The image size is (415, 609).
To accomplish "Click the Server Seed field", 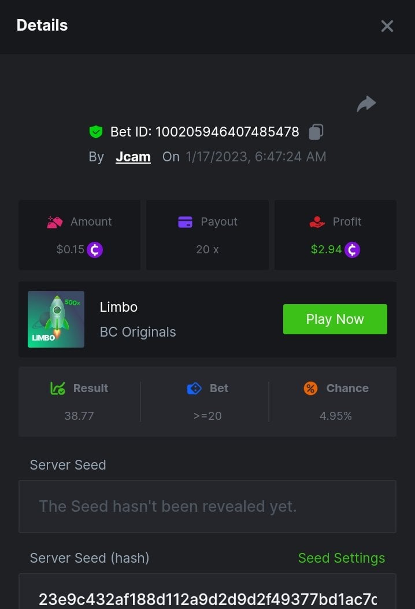I will pos(207,507).
